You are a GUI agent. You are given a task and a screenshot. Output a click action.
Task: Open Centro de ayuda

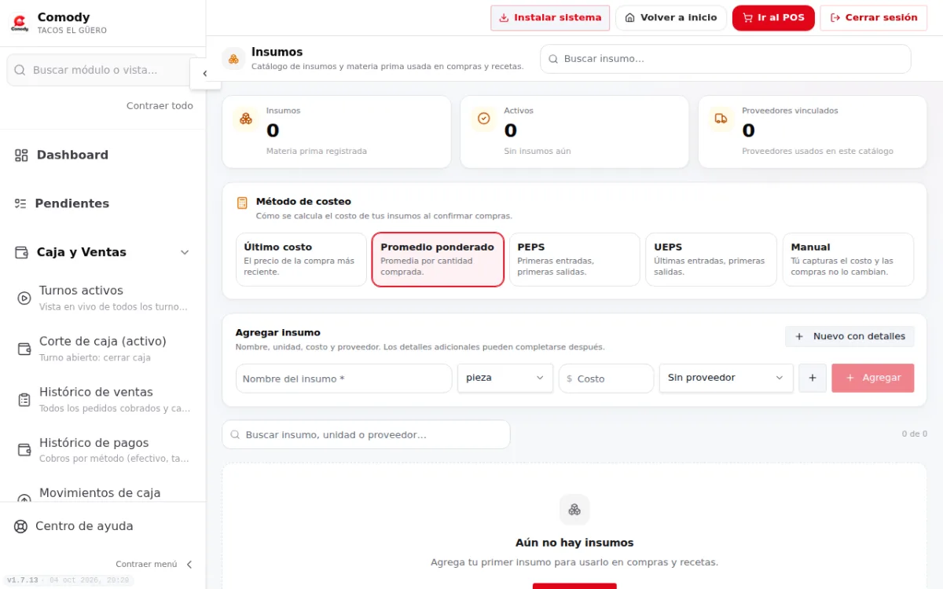click(103, 526)
